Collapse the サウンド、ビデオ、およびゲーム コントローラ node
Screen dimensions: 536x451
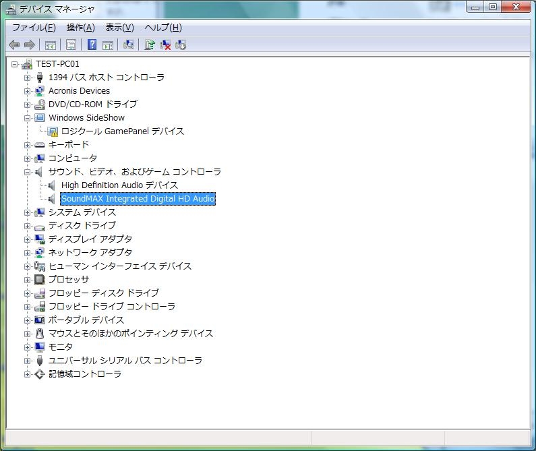(x=27, y=172)
